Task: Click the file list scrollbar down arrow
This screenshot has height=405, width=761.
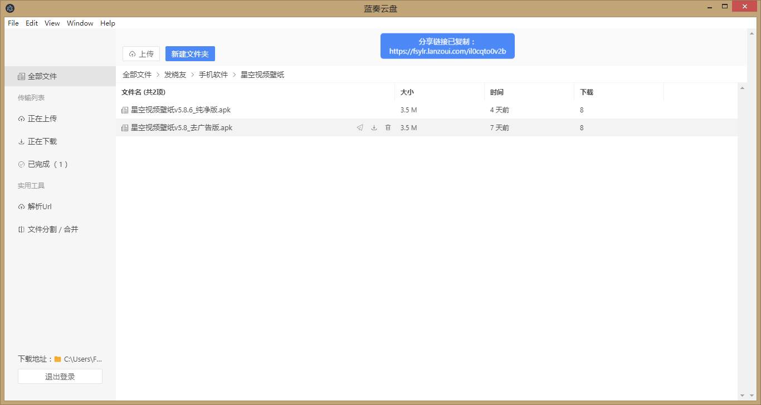Action: click(x=742, y=396)
